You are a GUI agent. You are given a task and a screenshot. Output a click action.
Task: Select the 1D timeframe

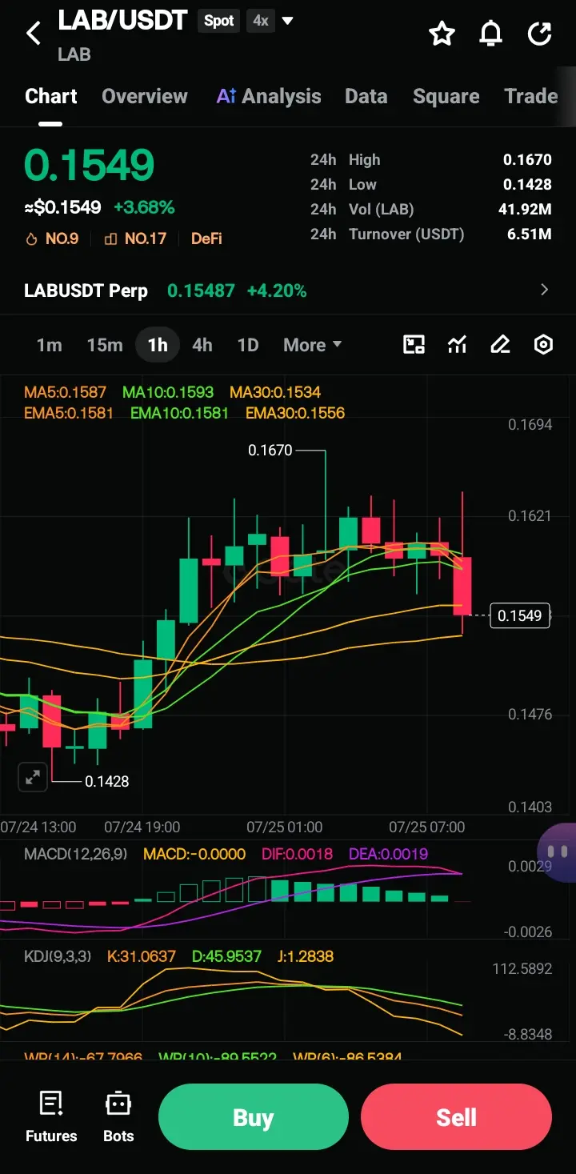click(248, 345)
